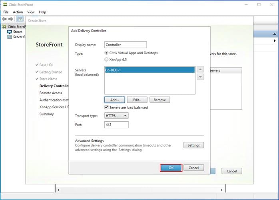Collapse the Actions pane header arrow
Screen dimensions: 279x200
click(x=275, y=34)
